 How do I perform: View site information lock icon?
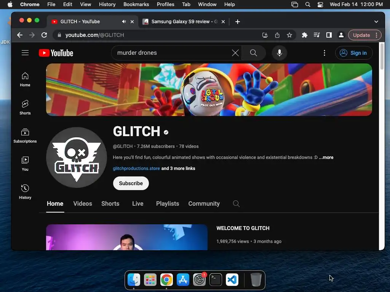click(59, 35)
